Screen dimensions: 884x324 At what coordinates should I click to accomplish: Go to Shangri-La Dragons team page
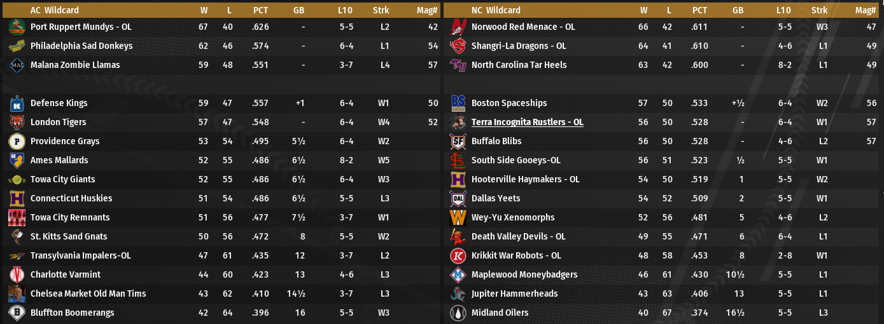coord(519,46)
